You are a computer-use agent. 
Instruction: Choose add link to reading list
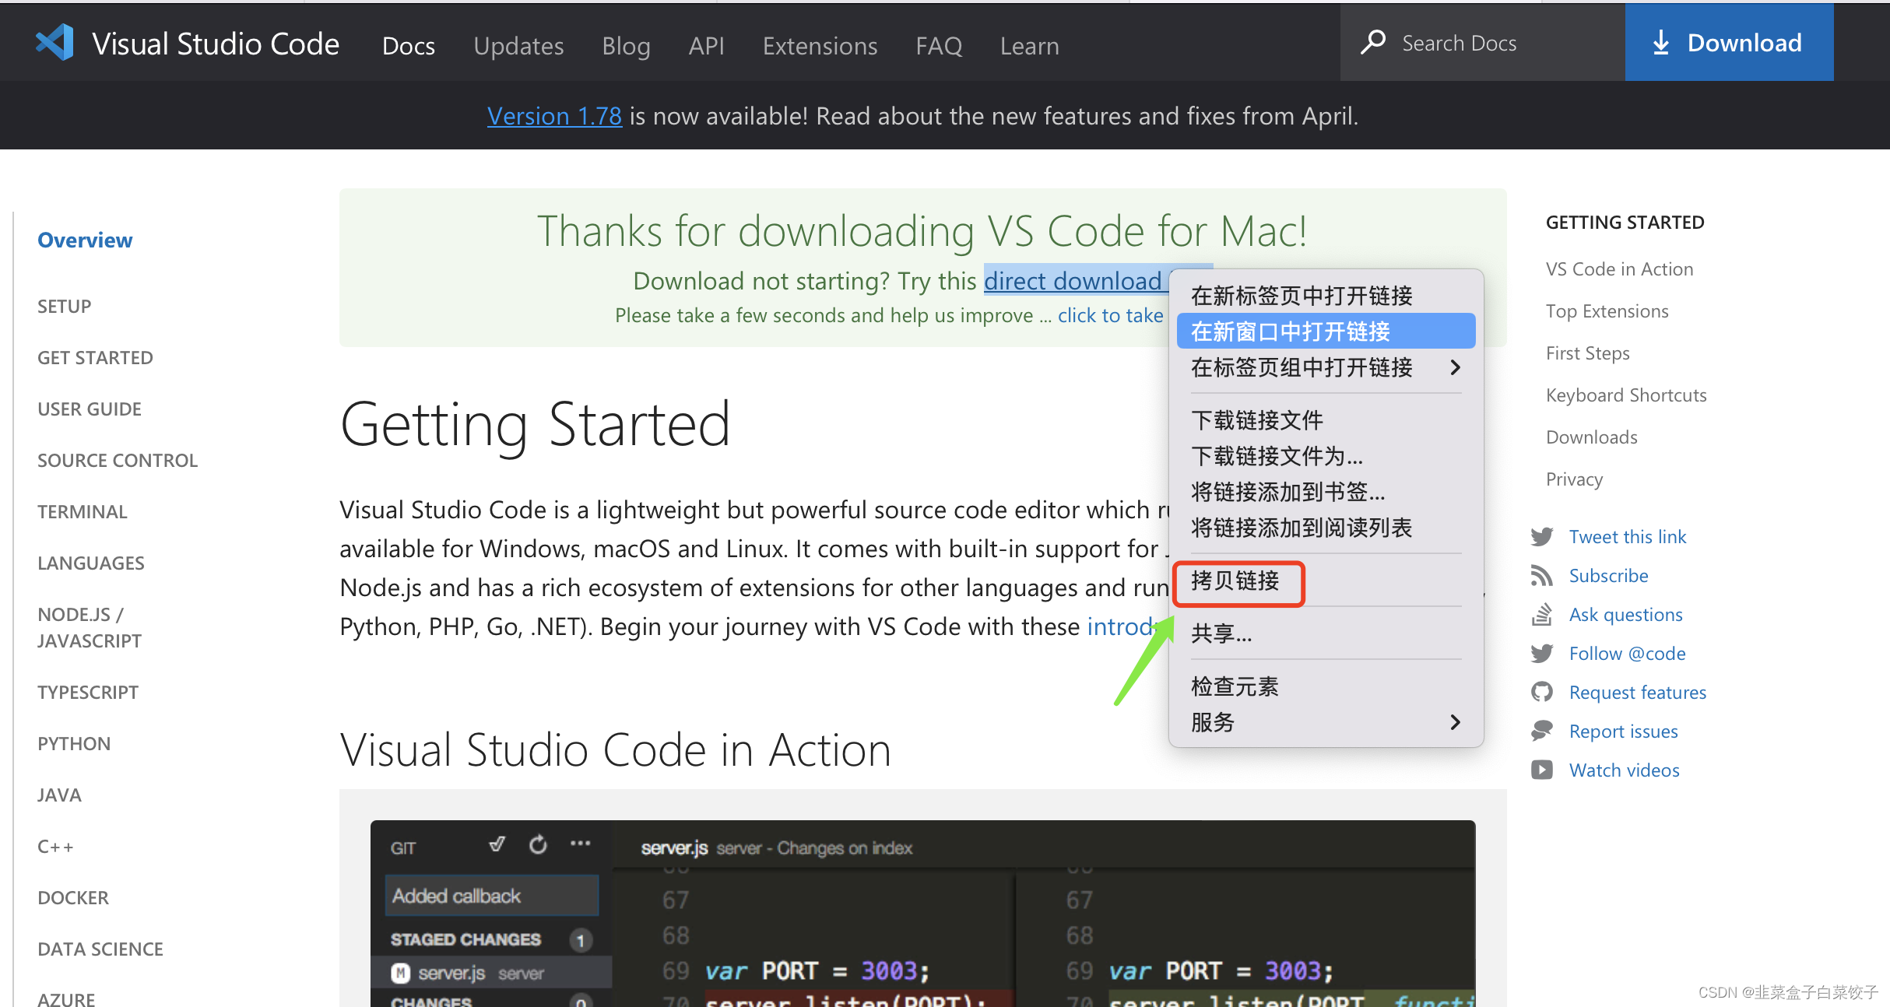1326,528
